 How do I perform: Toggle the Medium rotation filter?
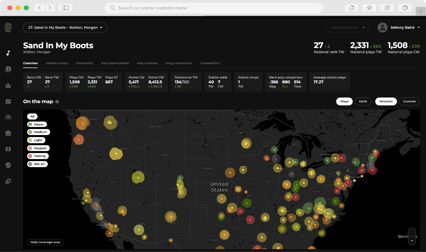(38, 132)
